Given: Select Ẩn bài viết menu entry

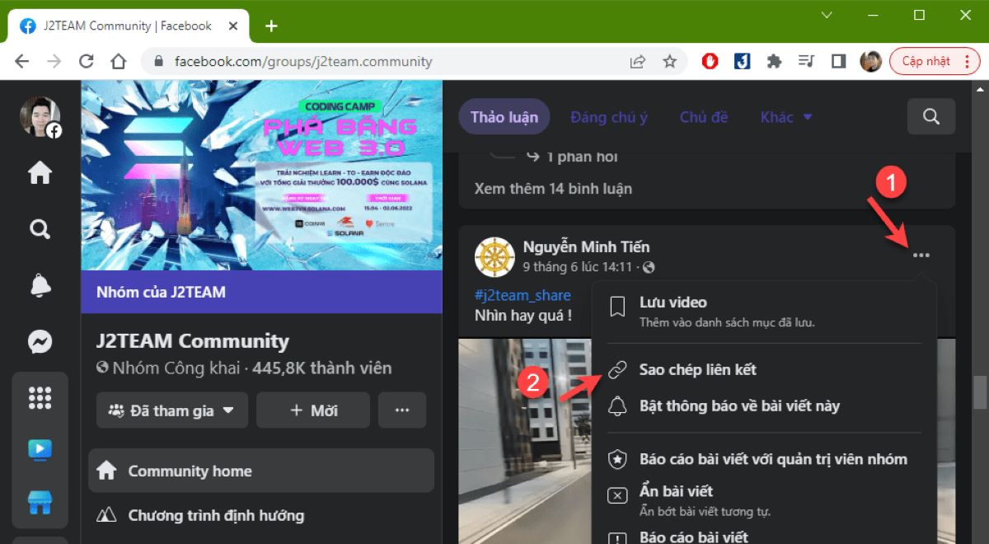Looking at the screenshot, I should (764, 500).
